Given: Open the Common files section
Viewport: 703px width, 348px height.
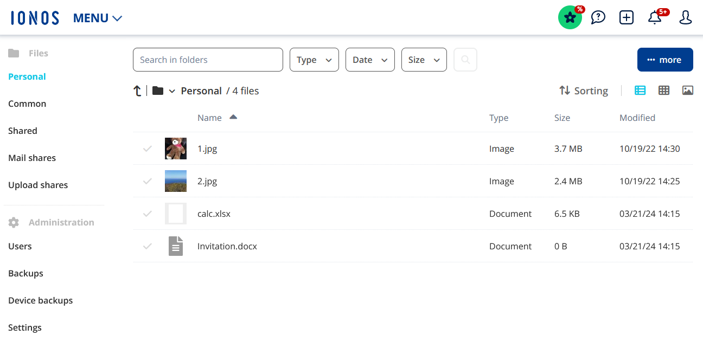Looking at the screenshot, I should (27, 104).
